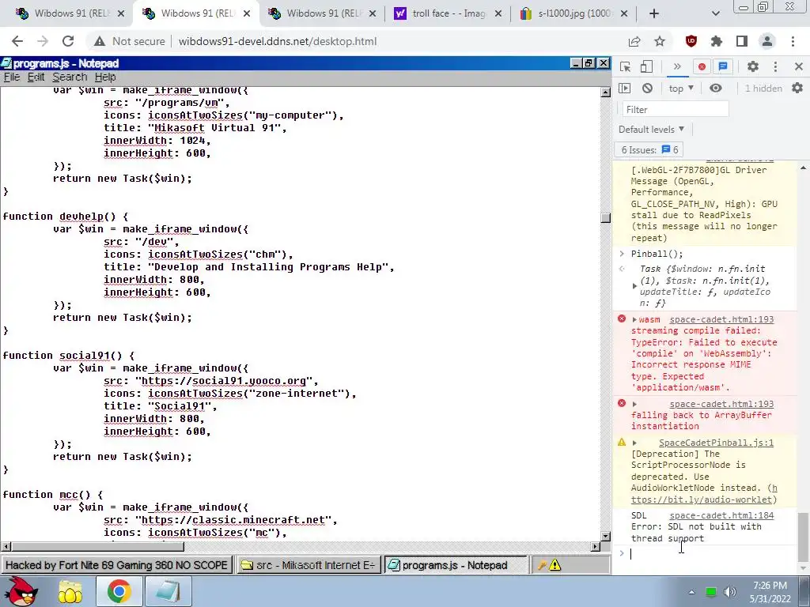Focus the console Filter field

(x=674, y=109)
